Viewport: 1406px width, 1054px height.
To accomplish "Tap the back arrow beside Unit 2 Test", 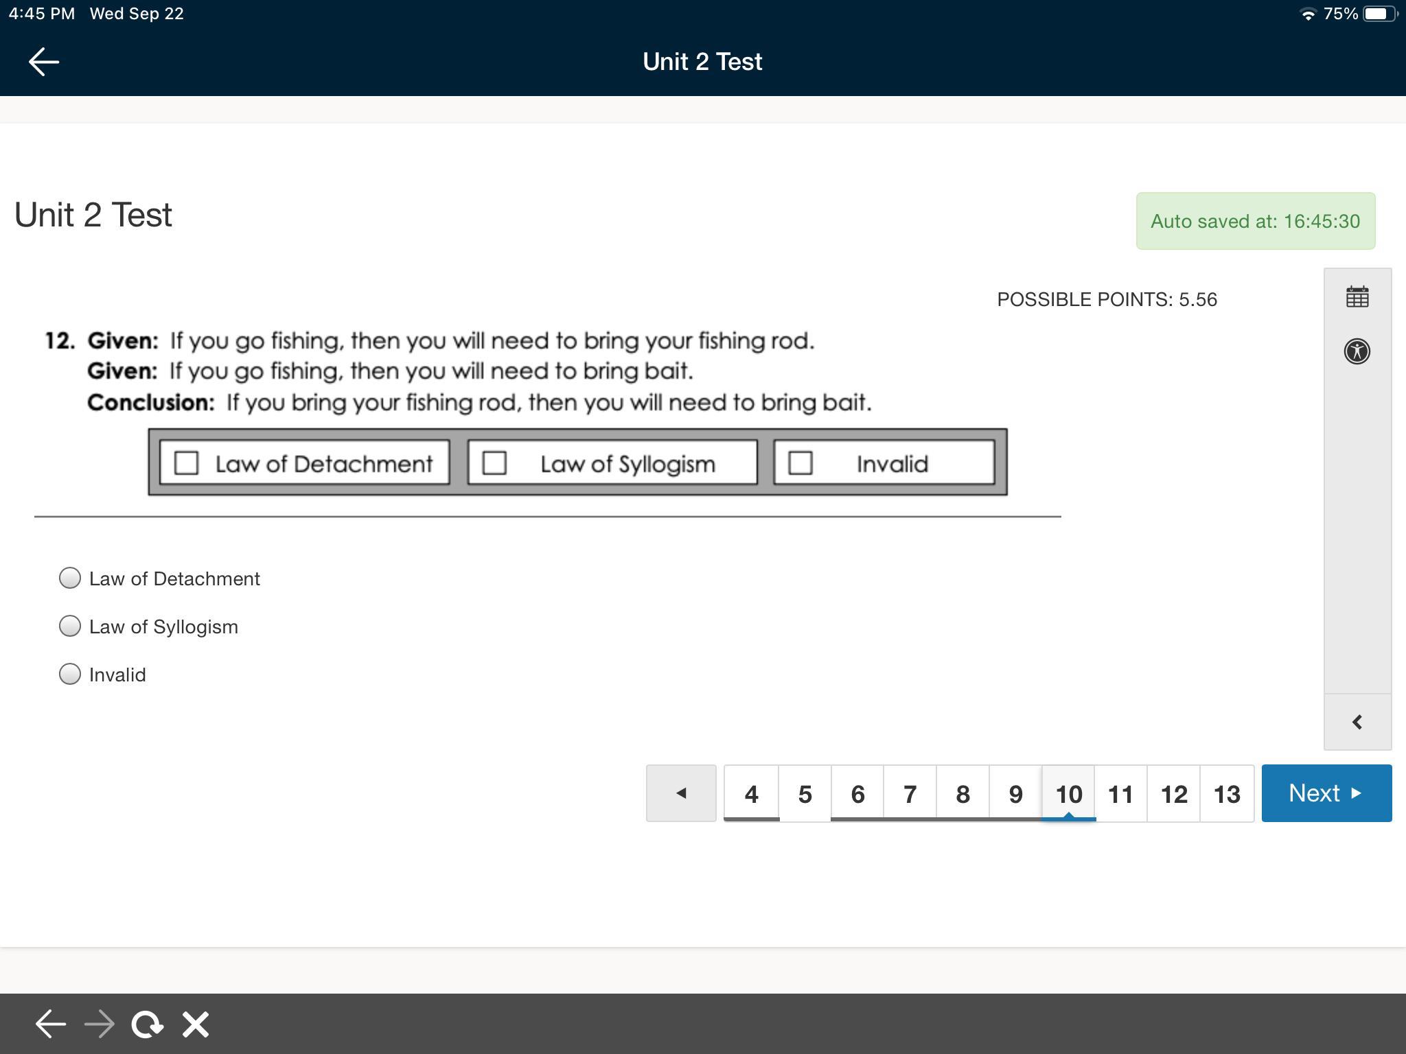I will point(44,62).
